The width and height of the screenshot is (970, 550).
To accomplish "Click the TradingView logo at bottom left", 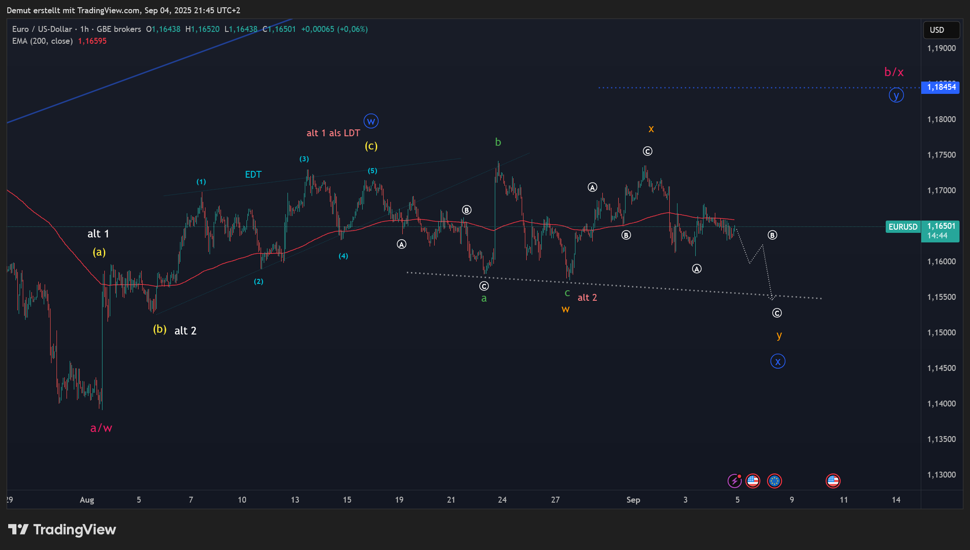I will point(62,529).
